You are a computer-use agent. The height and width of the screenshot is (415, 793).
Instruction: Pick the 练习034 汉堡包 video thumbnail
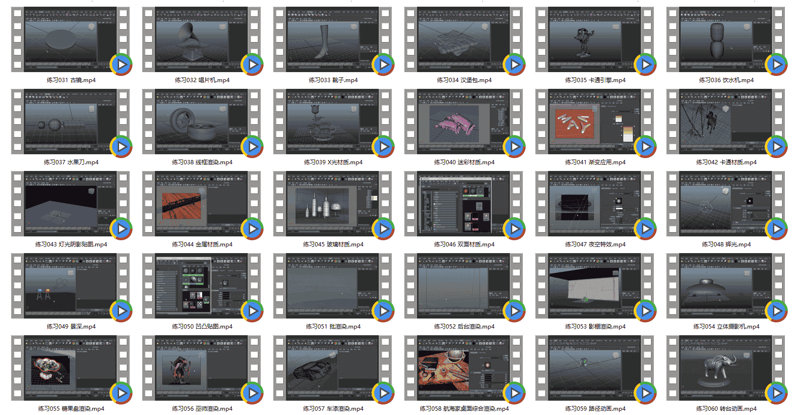click(x=463, y=40)
